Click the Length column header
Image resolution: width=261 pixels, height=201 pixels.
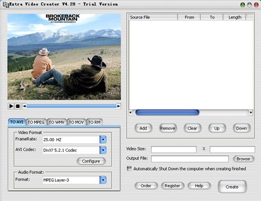coord(234,17)
